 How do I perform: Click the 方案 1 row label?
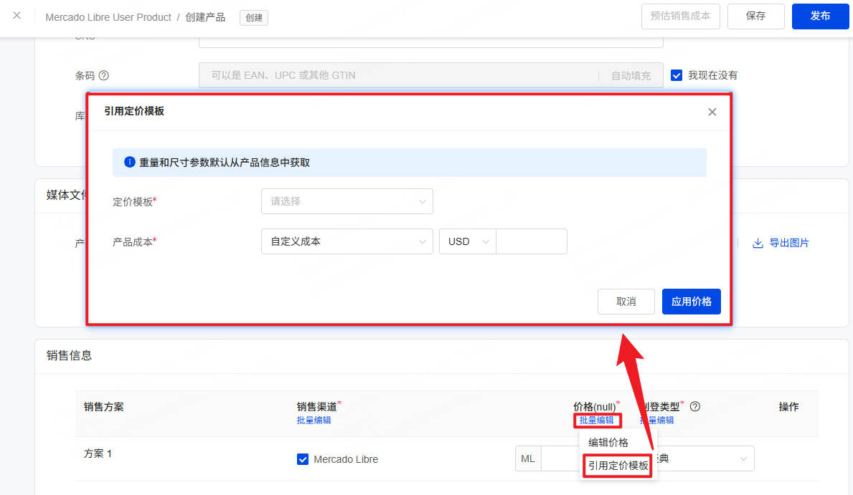[98, 453]
